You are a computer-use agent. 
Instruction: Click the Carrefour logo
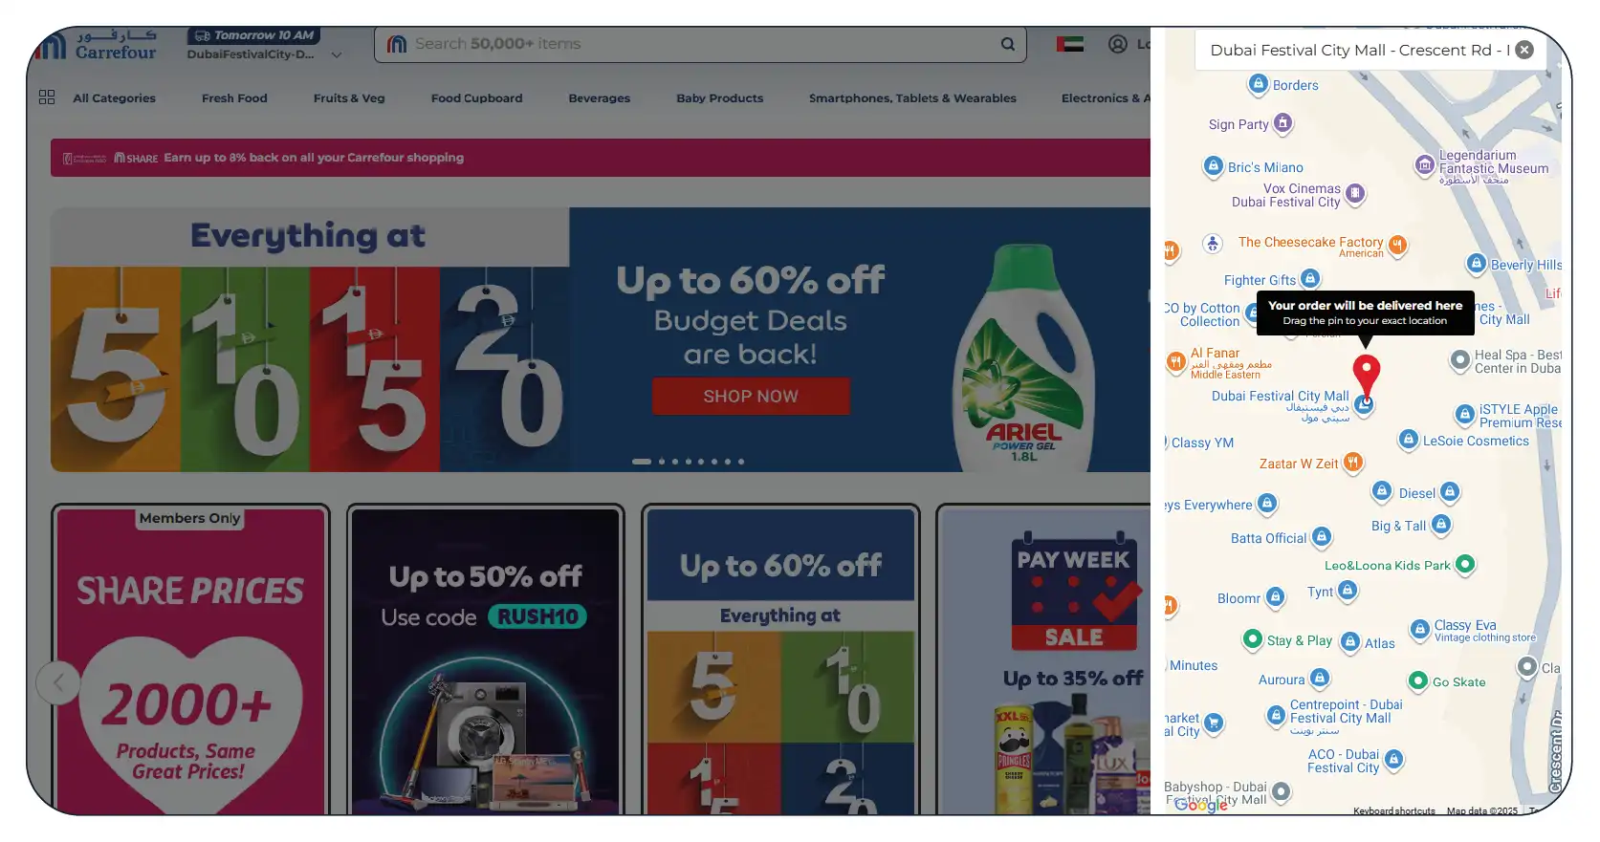(96, 45)
